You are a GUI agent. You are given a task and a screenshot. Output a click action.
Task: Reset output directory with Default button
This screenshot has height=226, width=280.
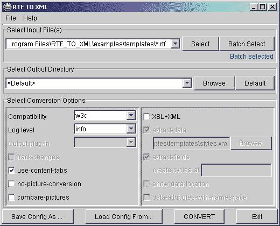coord(255,83)
